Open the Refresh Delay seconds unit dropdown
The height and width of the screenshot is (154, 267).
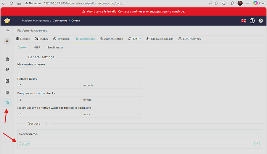coord(111,85)
